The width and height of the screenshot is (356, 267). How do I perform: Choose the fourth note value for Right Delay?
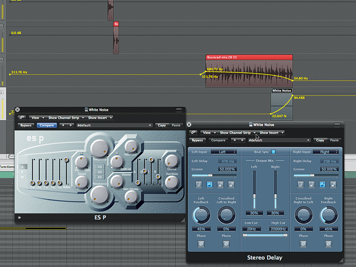point(333,185)
